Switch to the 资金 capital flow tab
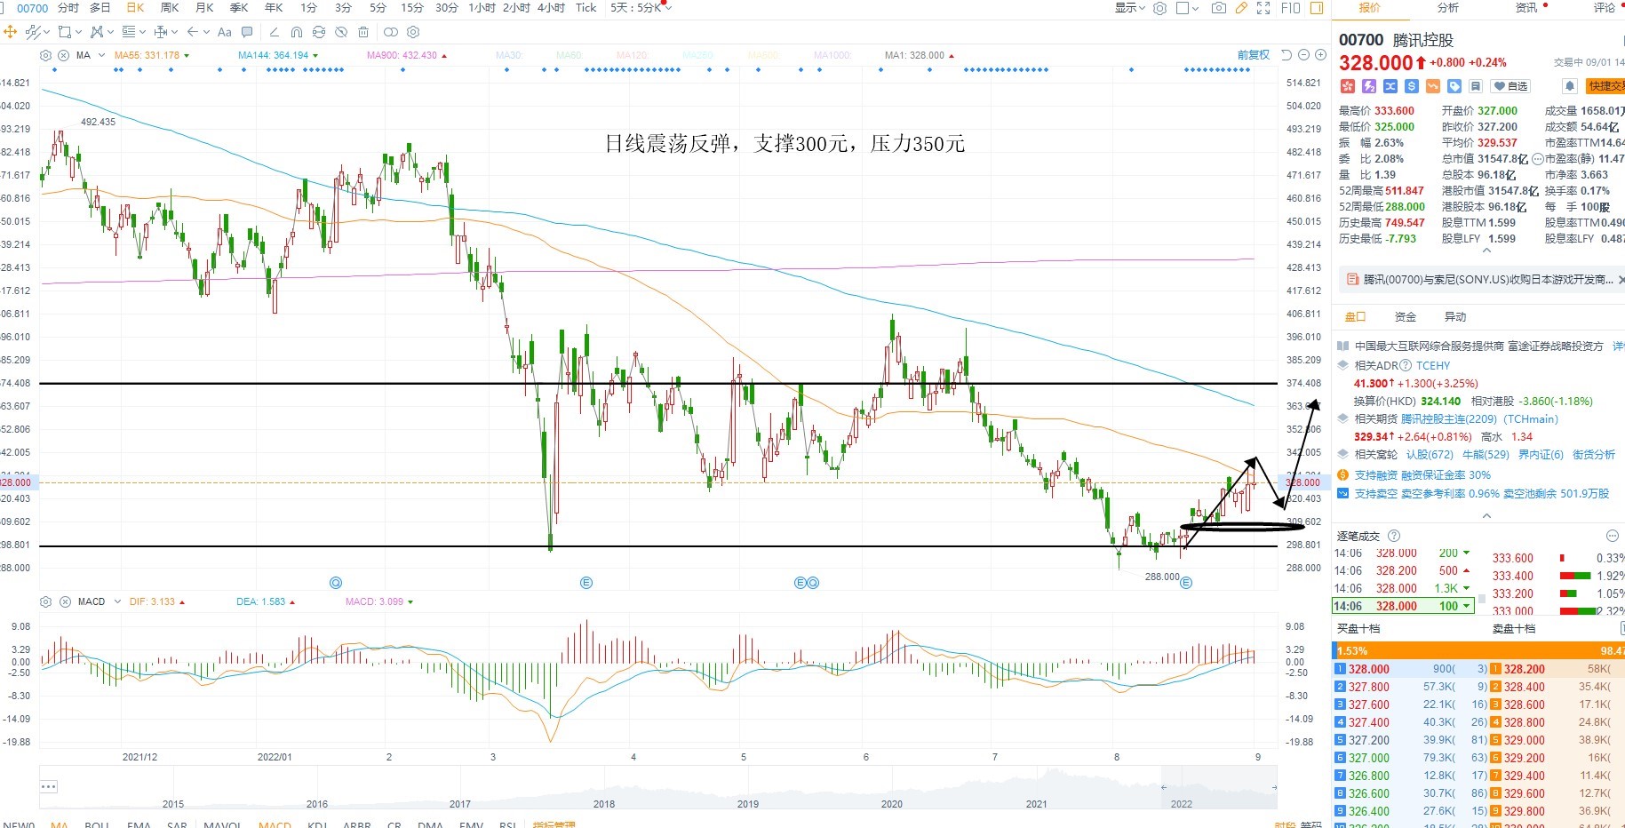Image resolution: width=1625 pixels, height=828 pixels. [1406, 317]
